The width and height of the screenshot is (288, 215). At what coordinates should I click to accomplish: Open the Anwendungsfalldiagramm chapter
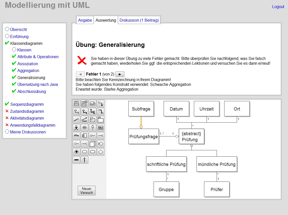[33, 125]
